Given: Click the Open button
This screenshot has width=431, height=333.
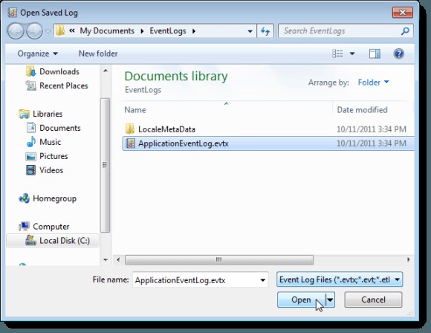Looking at the screenshot, I should pos(302,300).
